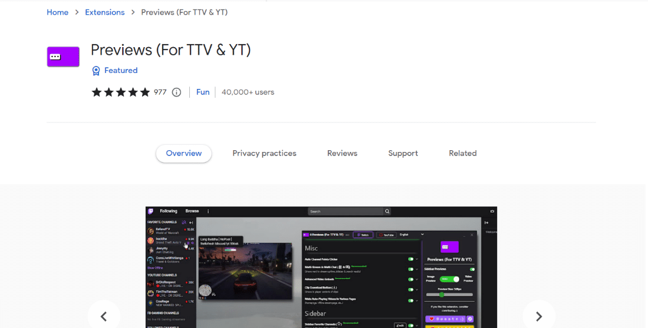Toggle Sidebar Favorite Channels switch
This screenshot has height=328, width=648.
[x=411, y=326]
